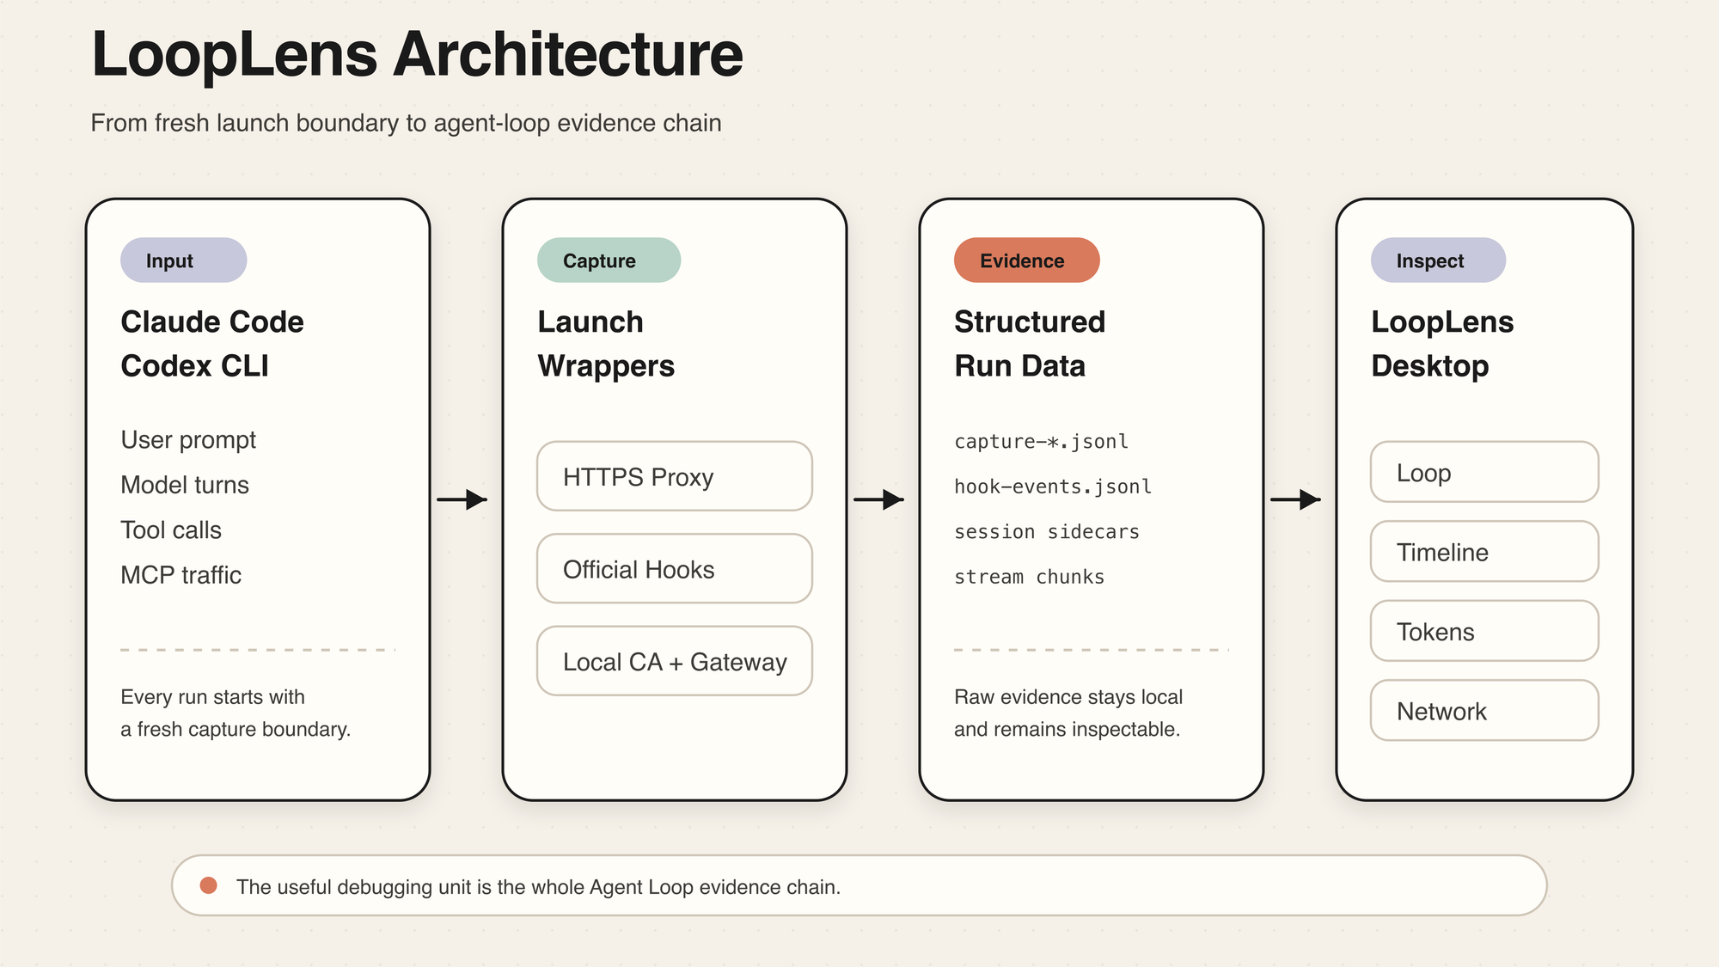Open the Timeline box
This screenshot has height=967, width=1719.
(1484, 552)
